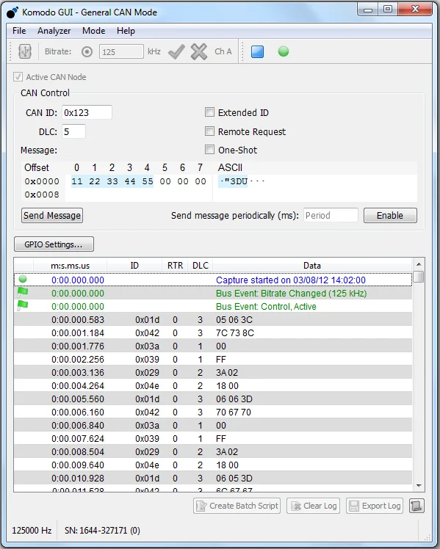Image resolution: width=440 pixels, height=549 pixels.
Task: Click hex byte 33 in message editor
Action: point(112,181)
